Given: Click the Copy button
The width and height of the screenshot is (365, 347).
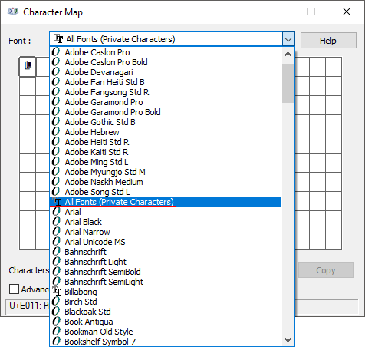Looking at the screenshot, I should (326, 270).
